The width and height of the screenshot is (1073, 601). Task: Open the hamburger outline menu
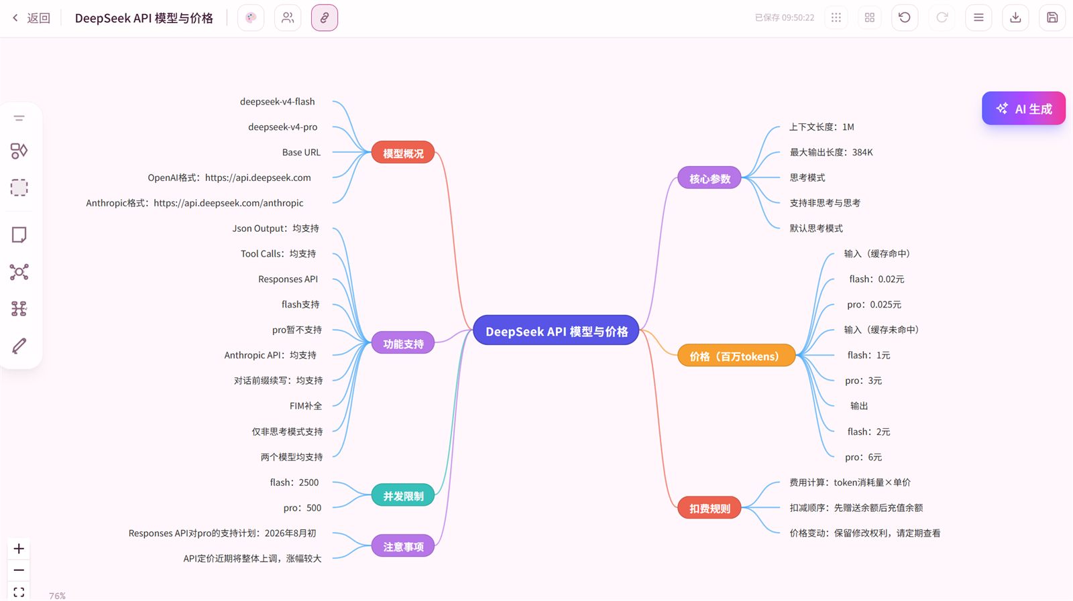coord(978,18)
